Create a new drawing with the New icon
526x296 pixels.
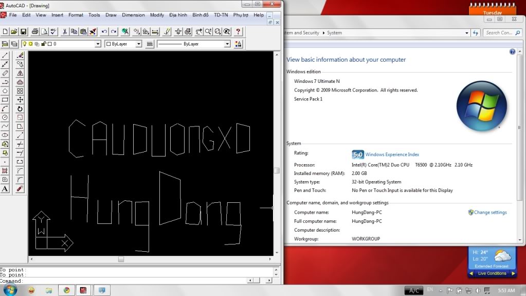5,31
